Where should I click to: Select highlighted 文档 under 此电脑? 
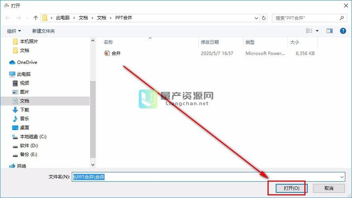[45, 101]
